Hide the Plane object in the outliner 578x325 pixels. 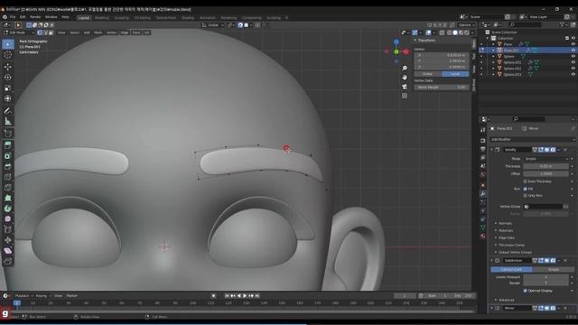click(x=573, y=44)
